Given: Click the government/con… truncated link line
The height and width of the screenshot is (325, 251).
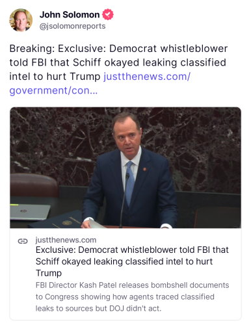Looking at the screenshot, I should pos(53,90).
